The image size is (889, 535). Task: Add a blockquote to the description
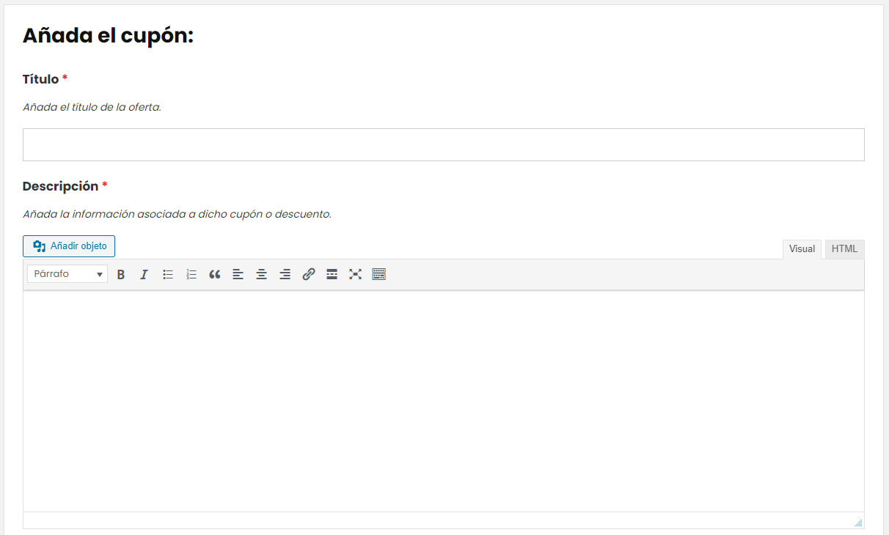click(x=215, y=274)
